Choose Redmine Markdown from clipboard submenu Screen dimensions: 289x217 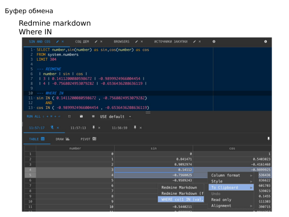(179, 187)
